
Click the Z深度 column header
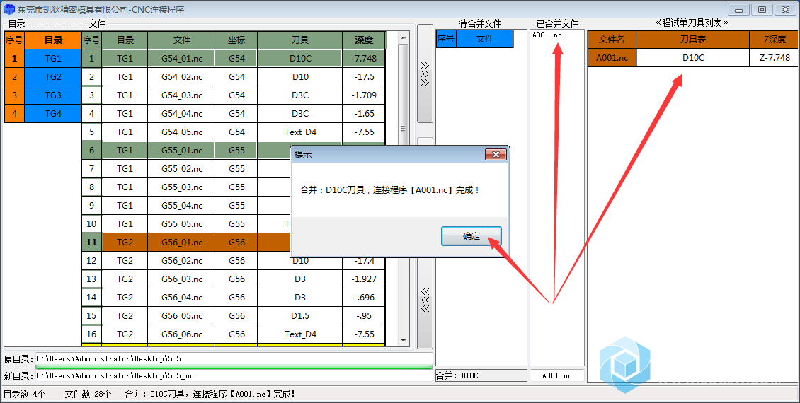point(774,39)
